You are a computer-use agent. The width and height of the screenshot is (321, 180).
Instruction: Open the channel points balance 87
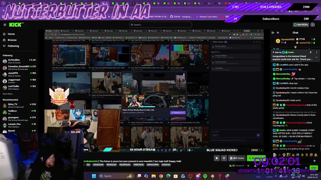click(x=277, y=168)
